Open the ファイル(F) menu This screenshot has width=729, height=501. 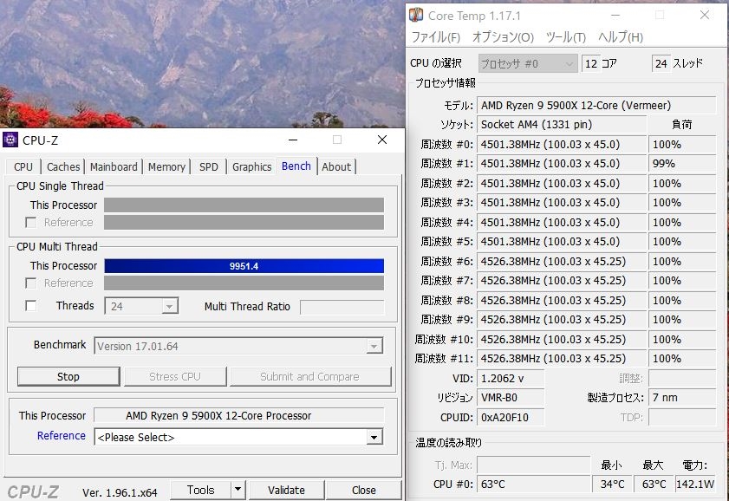click(x=436, y=37)
